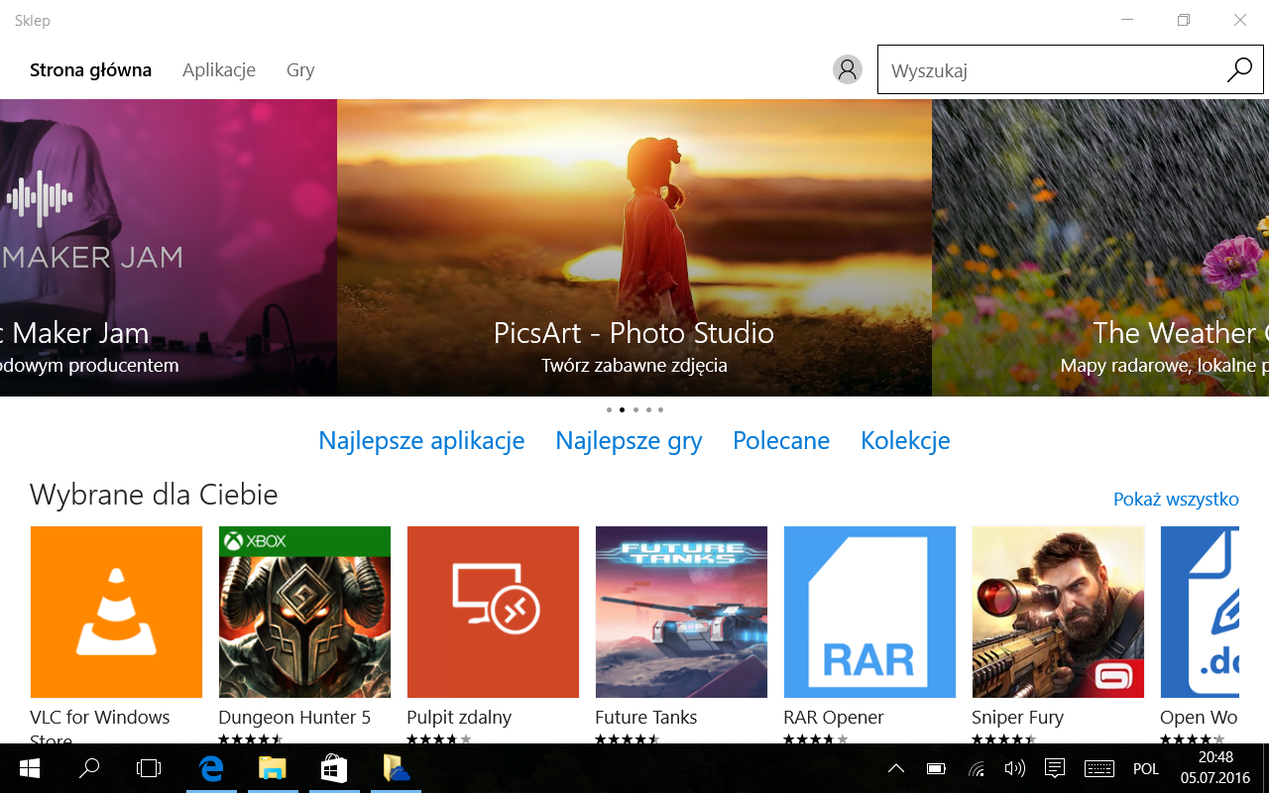The height and width of the screenshot is (793, 1269).
Task: Select the Store icon on taskbar
Action: pyautogui.click(x=333, y=768)
